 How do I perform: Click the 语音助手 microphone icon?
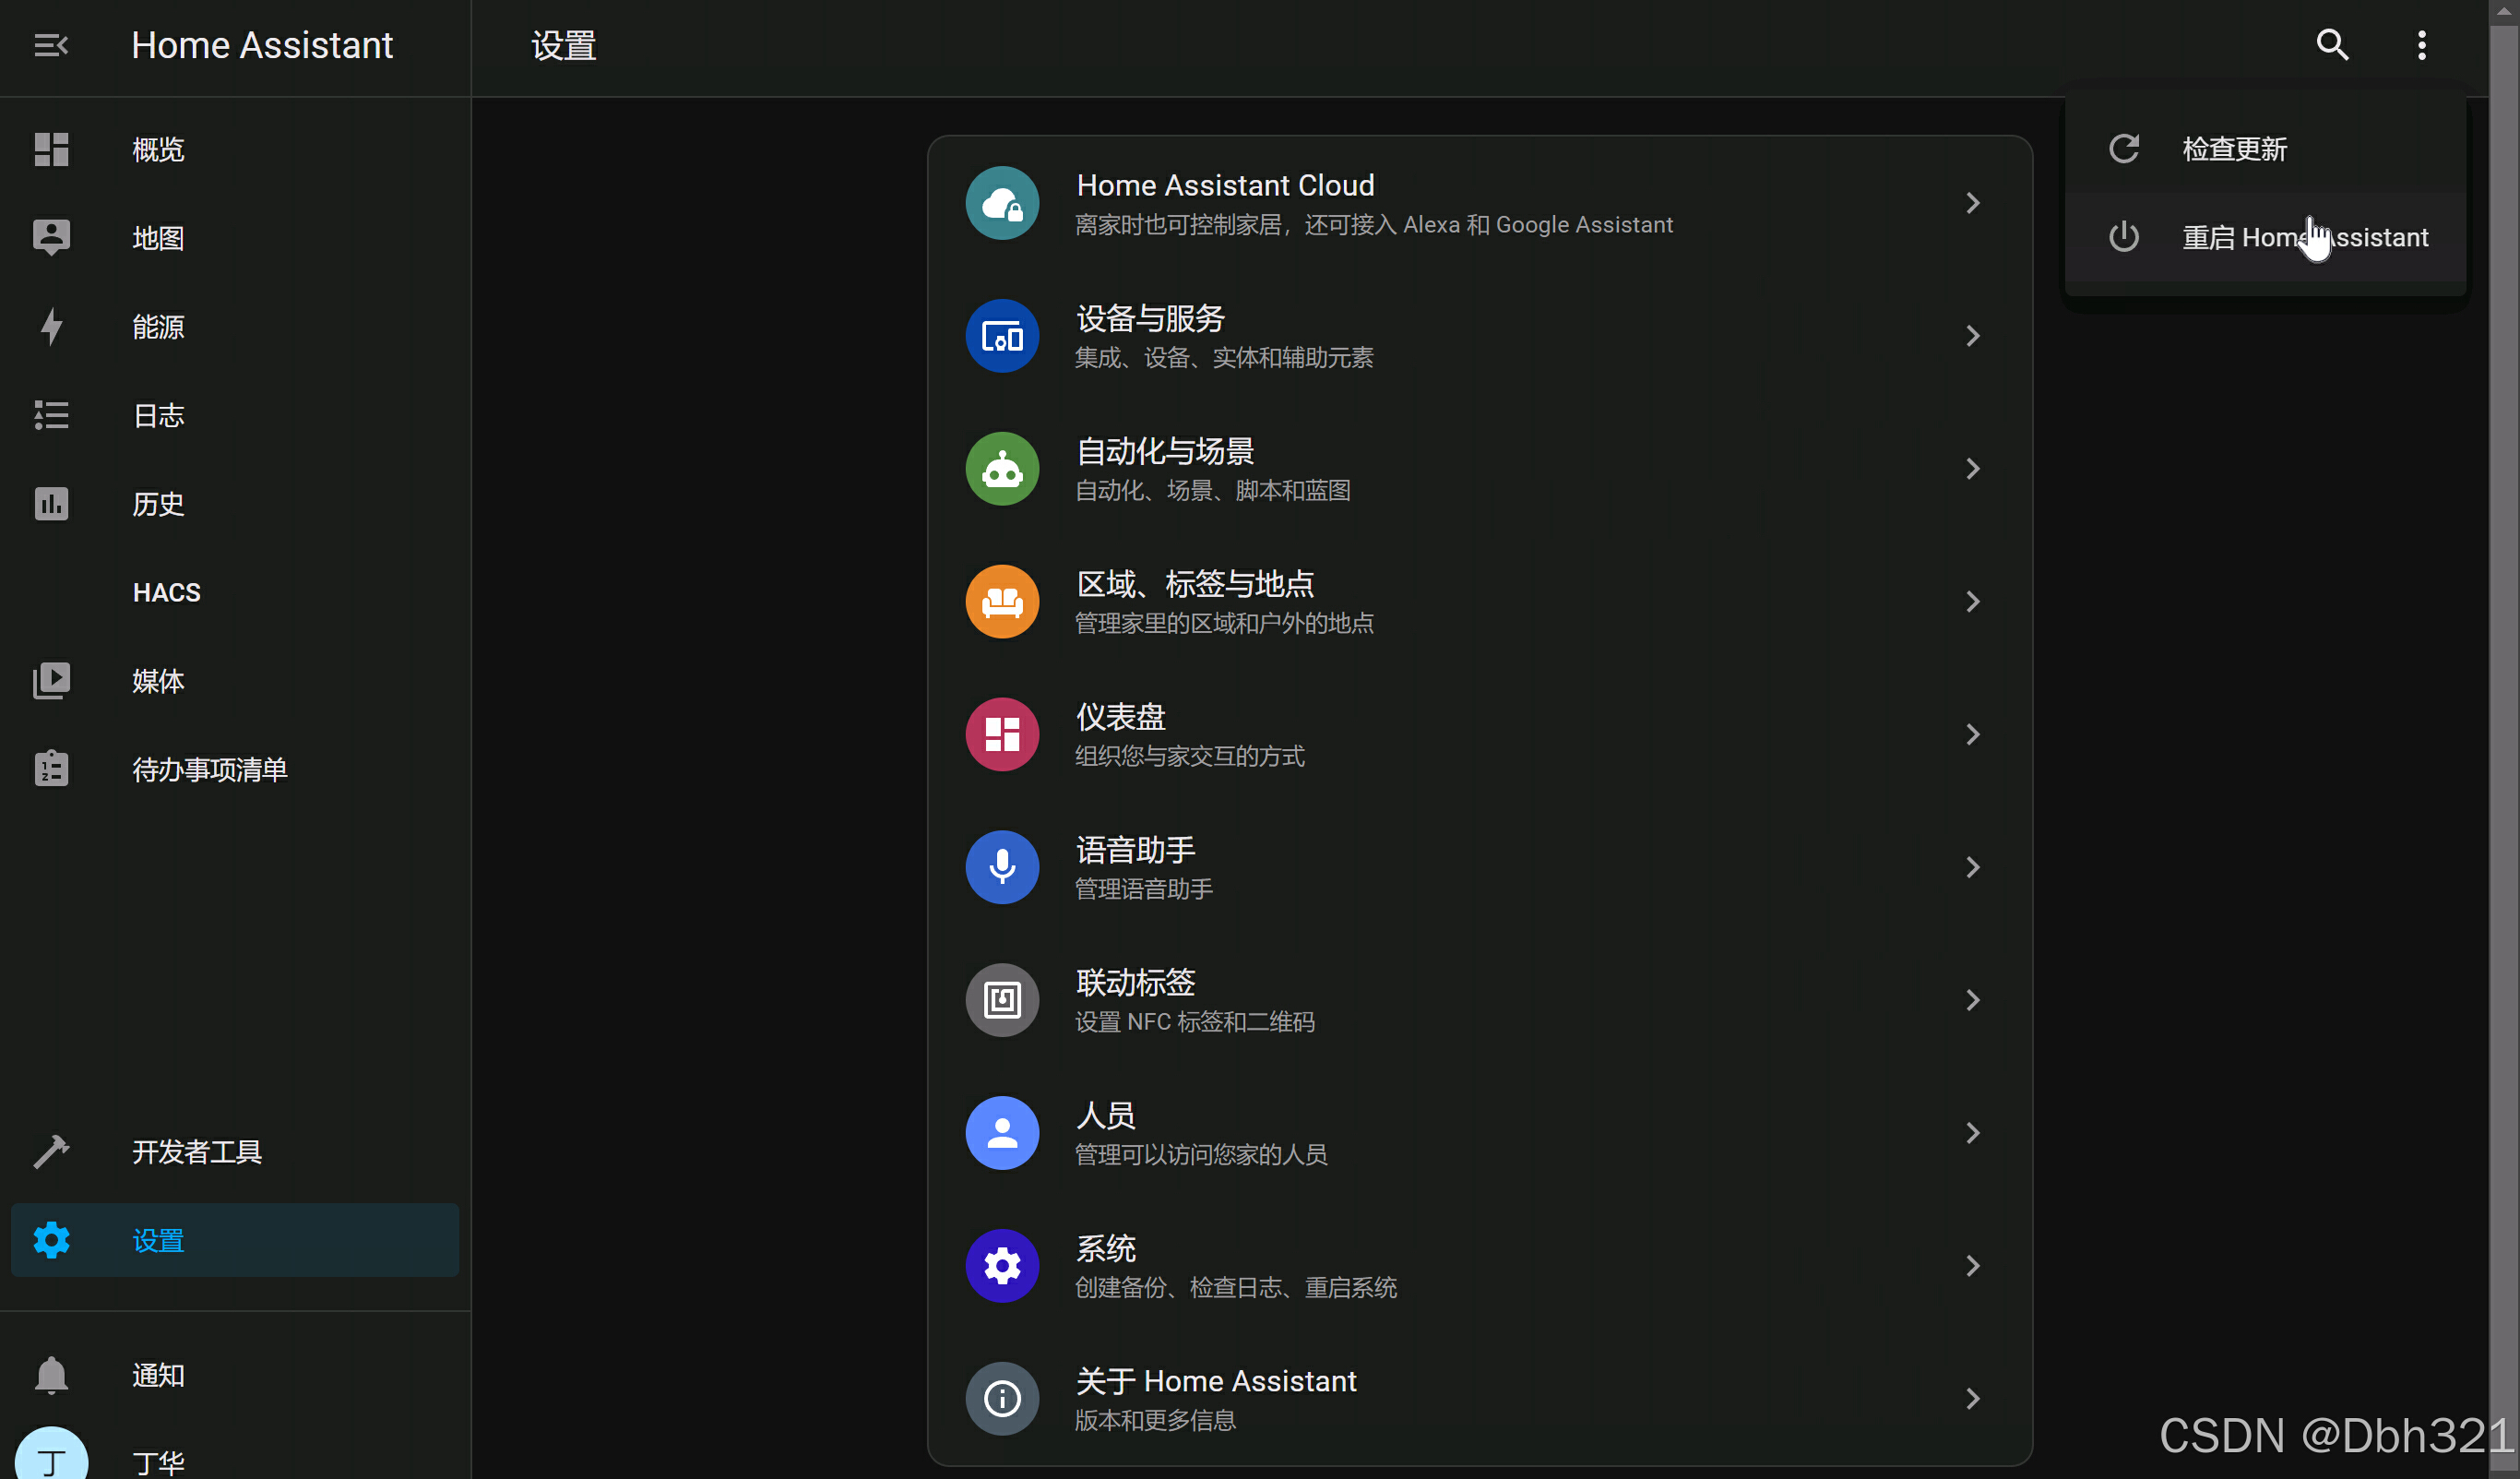coord(1002,868)
